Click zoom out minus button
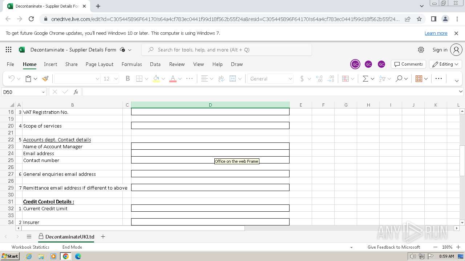 [x=436, y=247]
